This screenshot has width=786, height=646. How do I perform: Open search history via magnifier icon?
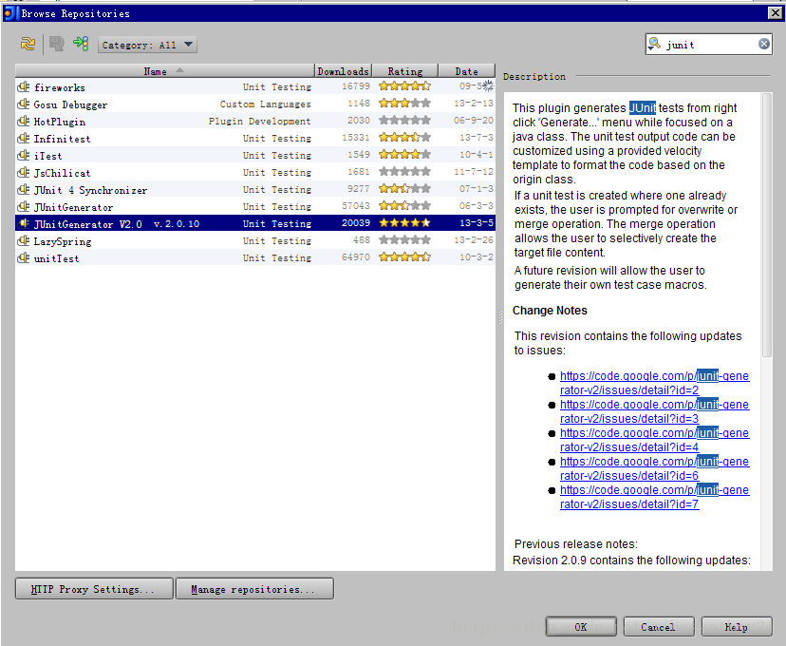click(655, 44)
